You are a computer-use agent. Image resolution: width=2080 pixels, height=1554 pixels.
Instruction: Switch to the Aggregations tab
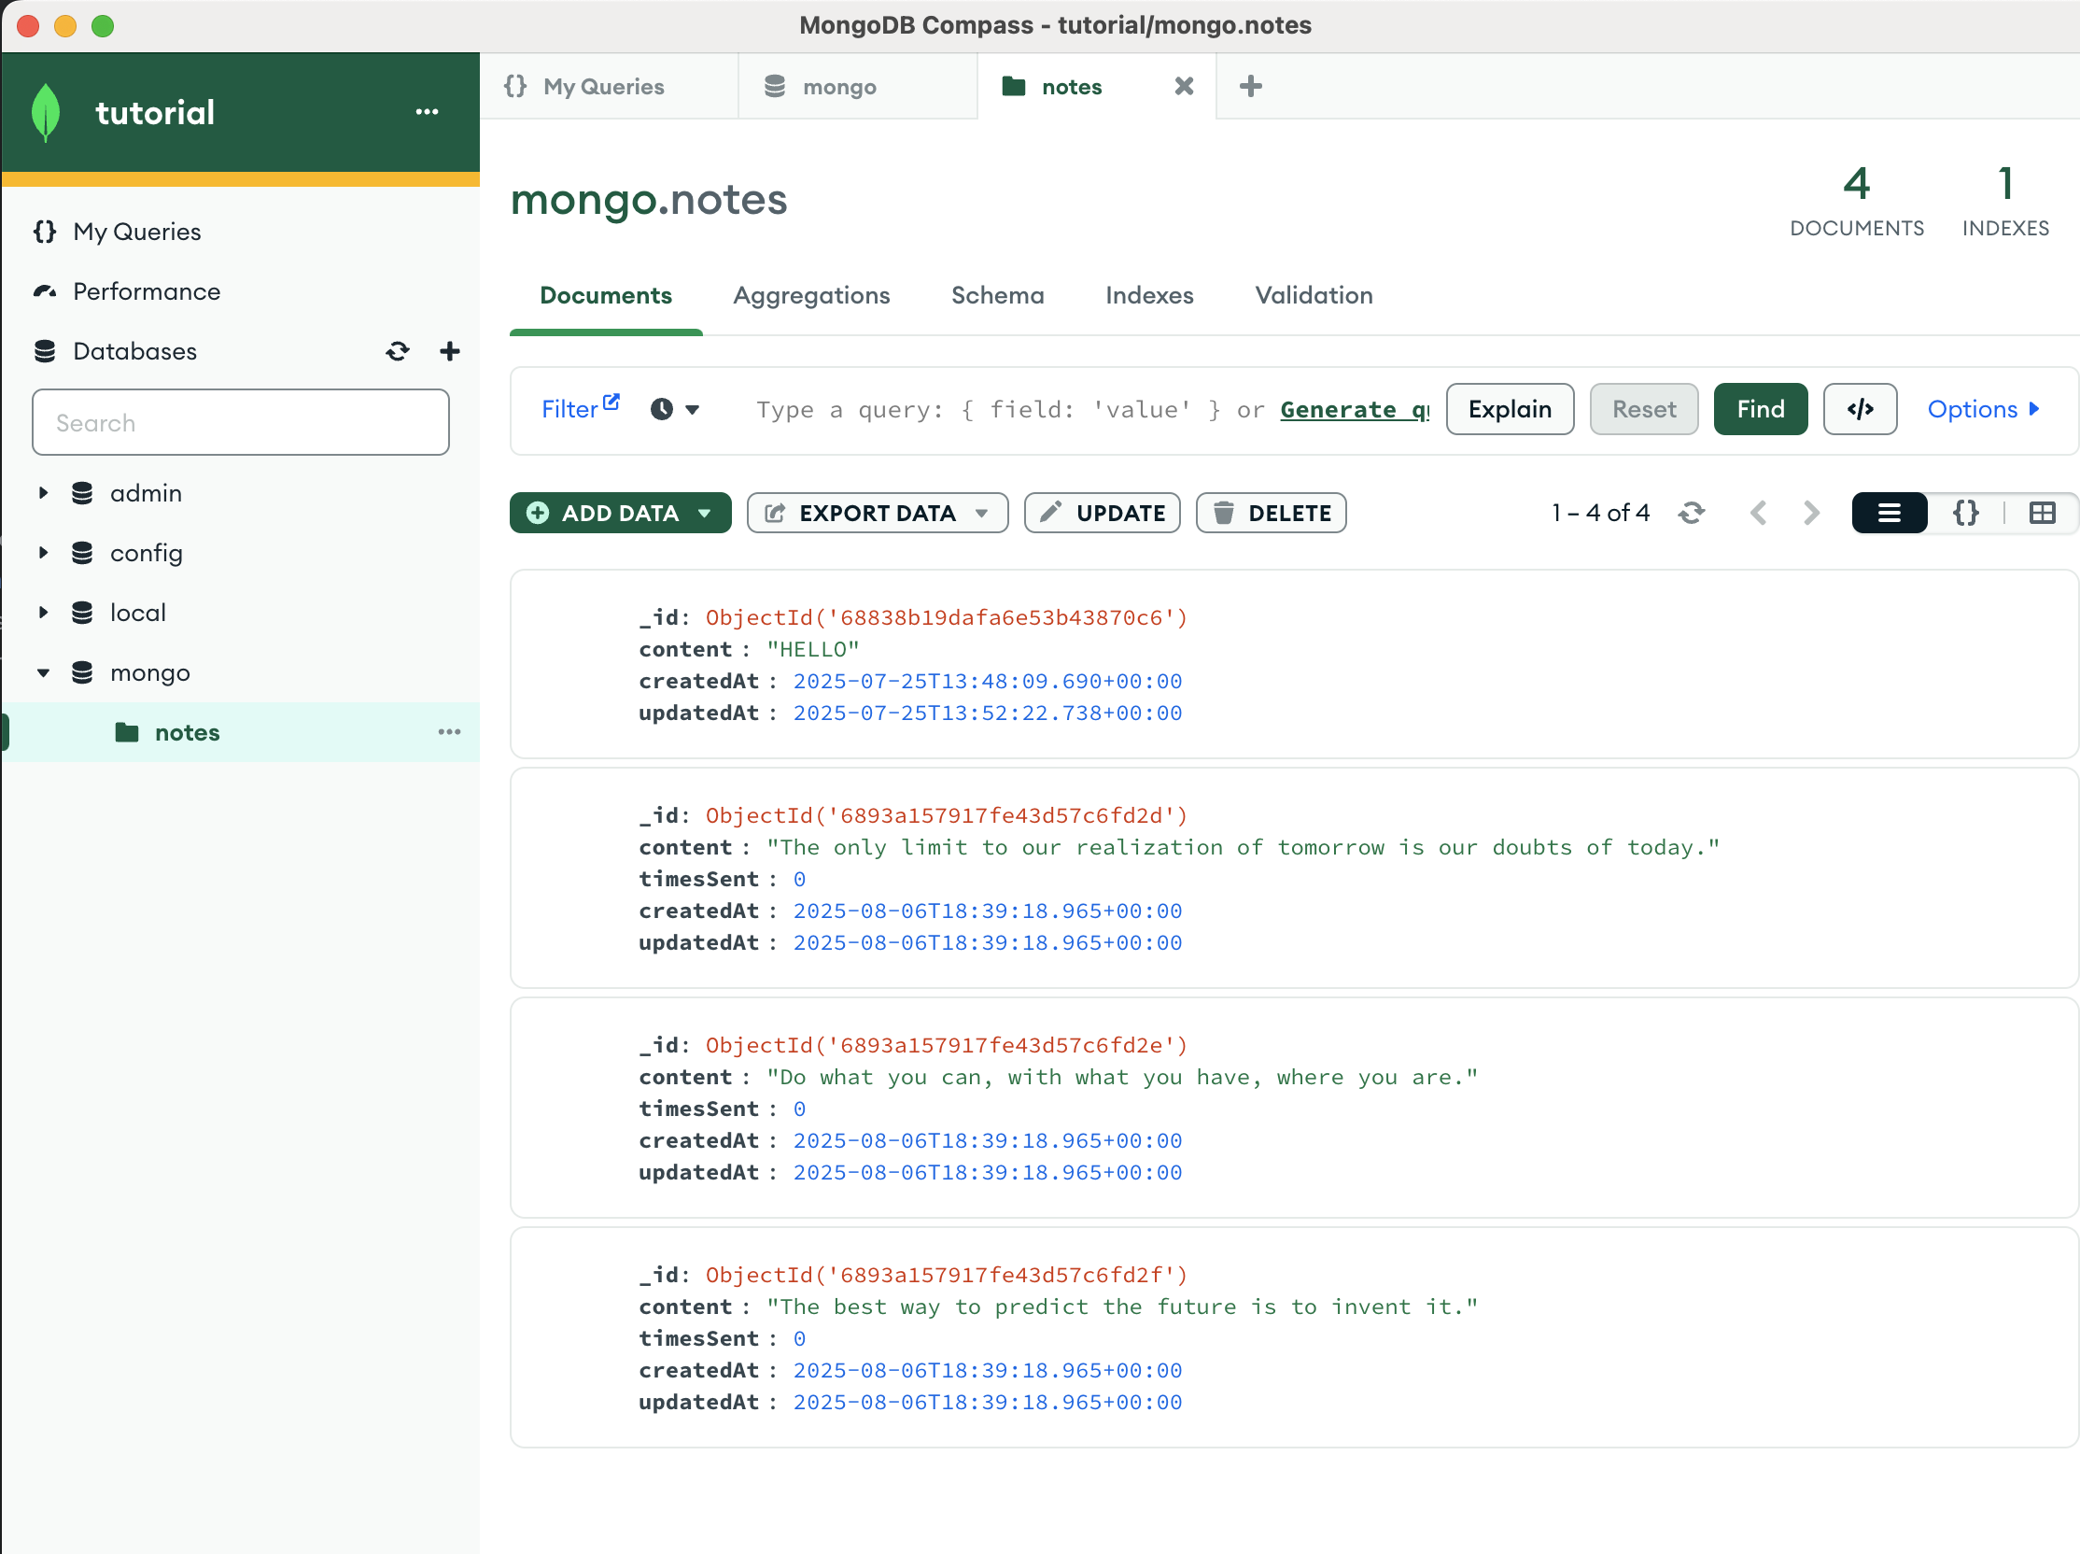pos(810,295)
